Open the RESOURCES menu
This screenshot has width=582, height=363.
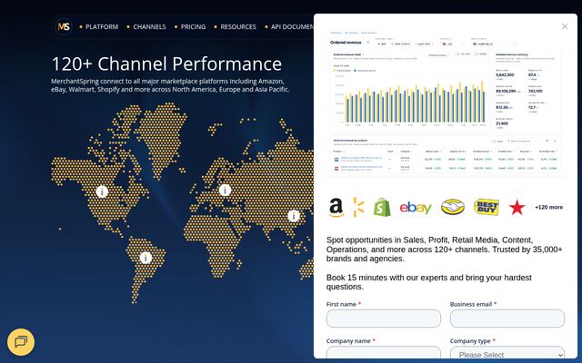point(238,26)
